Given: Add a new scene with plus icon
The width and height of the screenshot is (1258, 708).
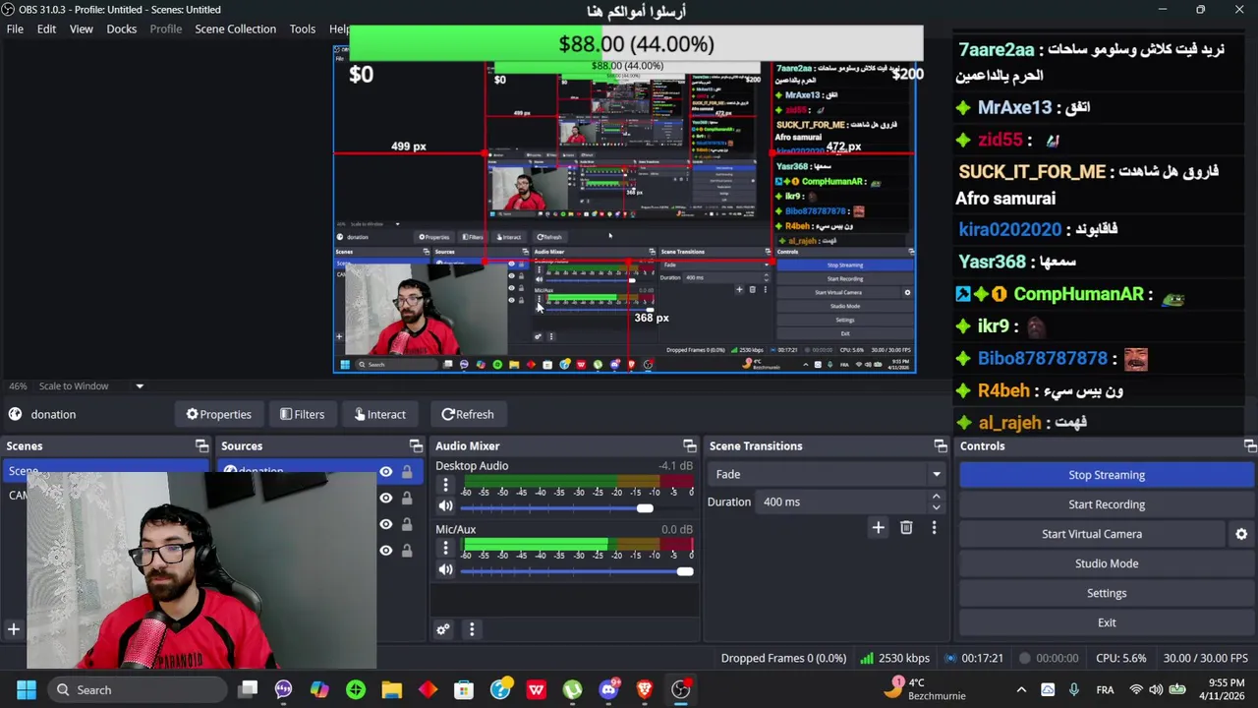Looking at the screenshot, I should [14, 629].
